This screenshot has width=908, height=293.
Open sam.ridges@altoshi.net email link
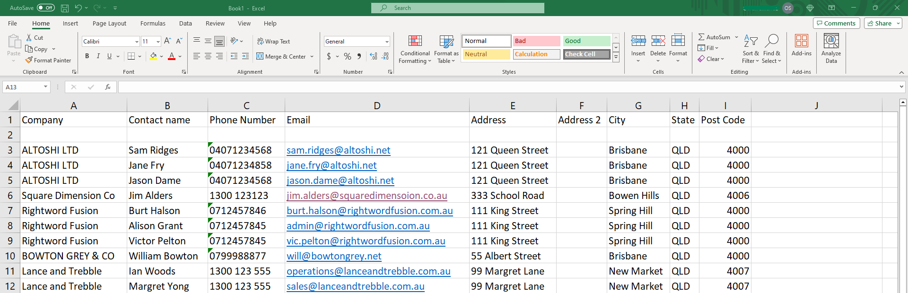pyautogui.click(x=339, y=150)
